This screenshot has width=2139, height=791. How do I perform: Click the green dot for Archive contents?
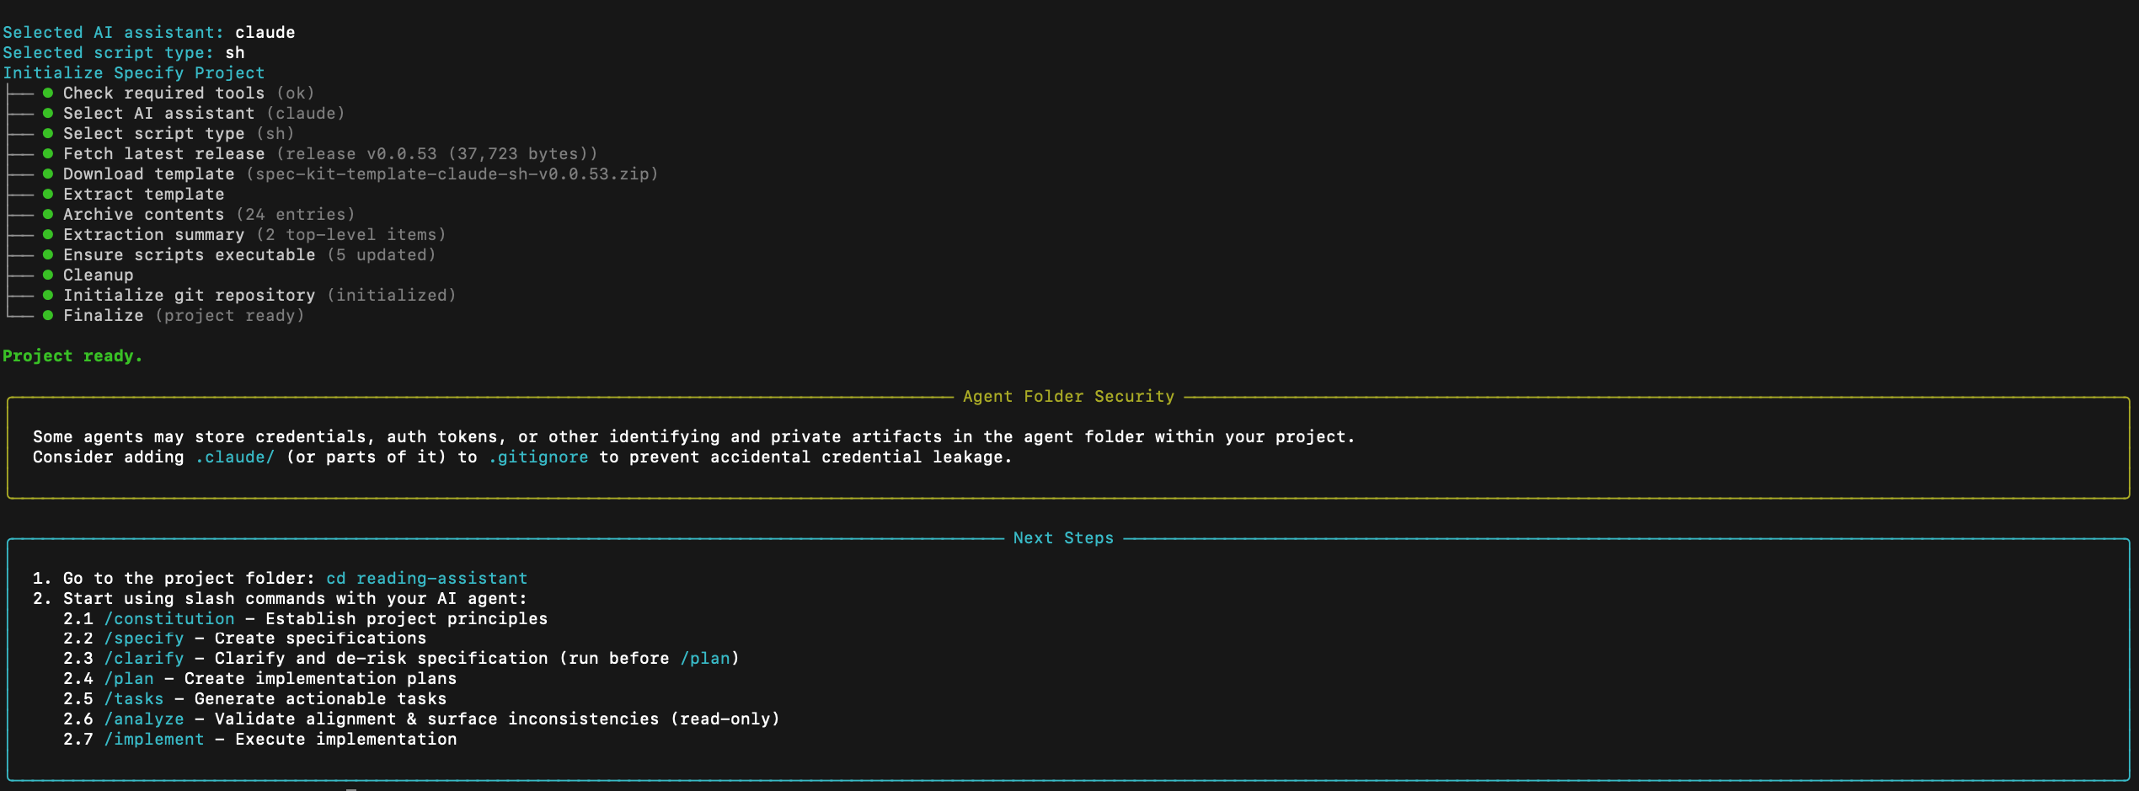(48, 214)
